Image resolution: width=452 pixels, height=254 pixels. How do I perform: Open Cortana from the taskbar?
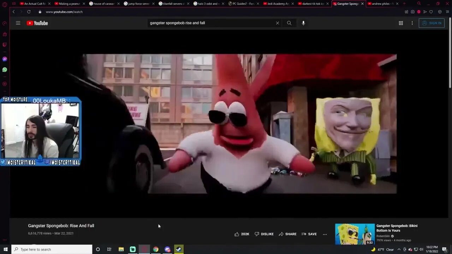tap(98, 249)
